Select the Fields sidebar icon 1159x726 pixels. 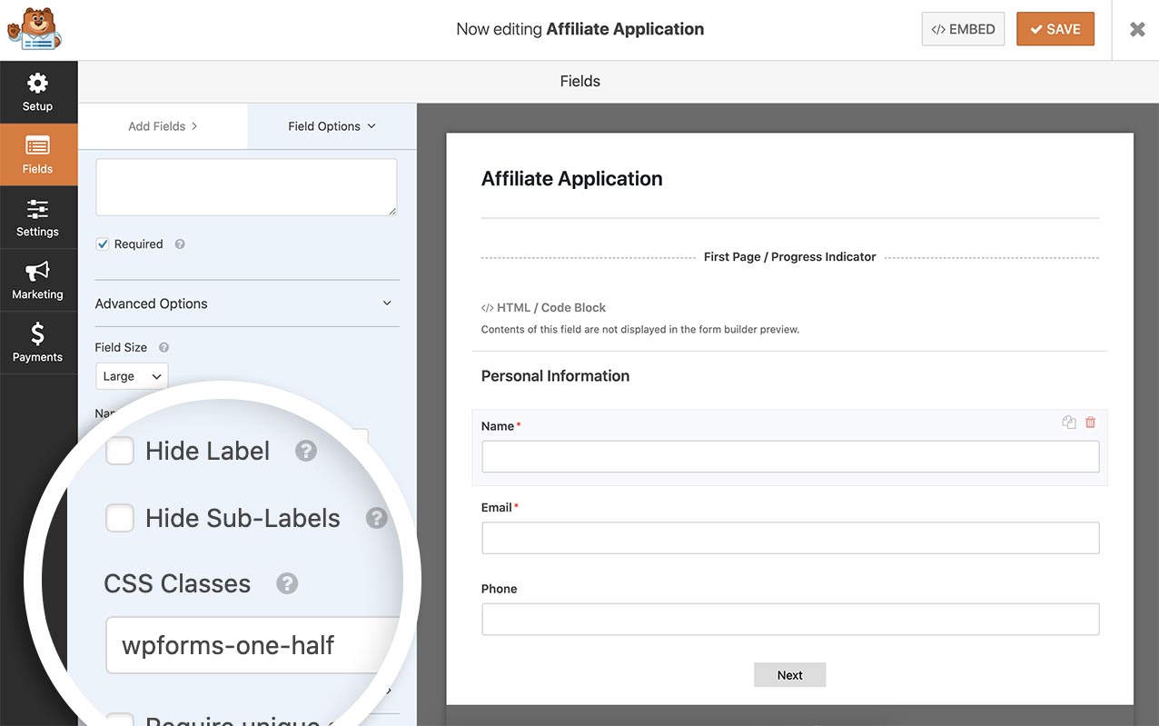coord(38,154)
